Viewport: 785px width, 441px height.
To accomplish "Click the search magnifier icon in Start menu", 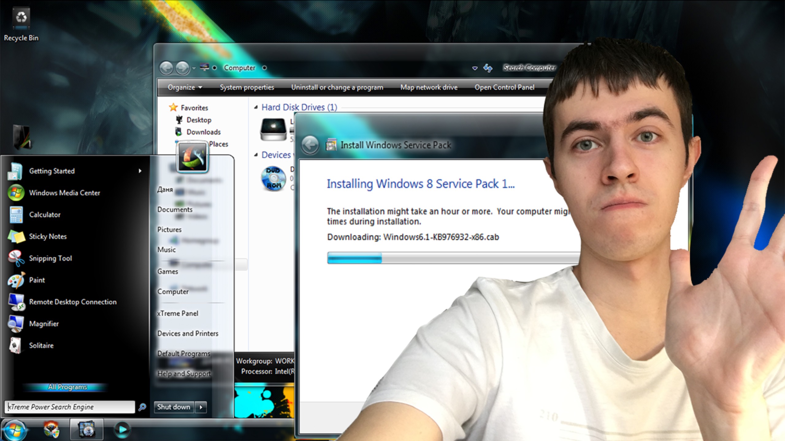I will pyautogui.click(x=142, y=407).
